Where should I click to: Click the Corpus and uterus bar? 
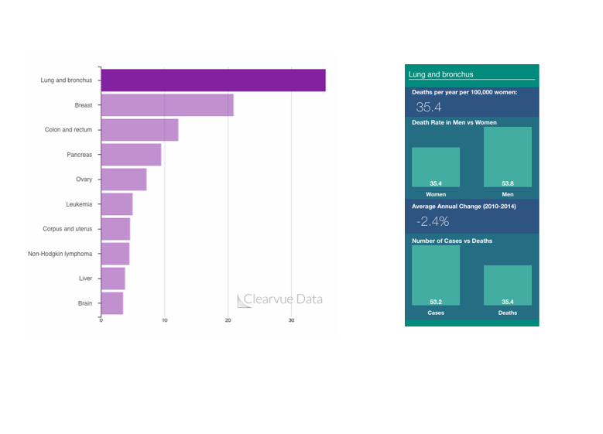pos(115,229)
